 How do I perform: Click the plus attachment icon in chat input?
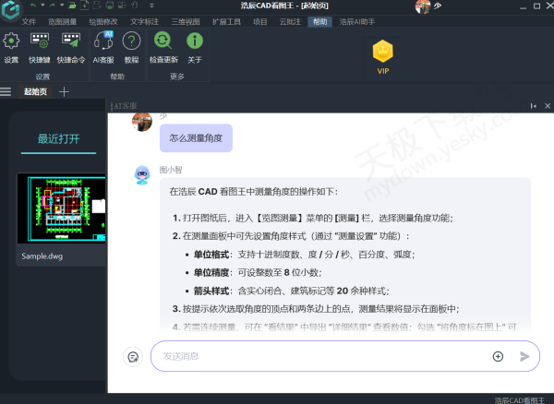pyautogui.click(x=498, y=356)
